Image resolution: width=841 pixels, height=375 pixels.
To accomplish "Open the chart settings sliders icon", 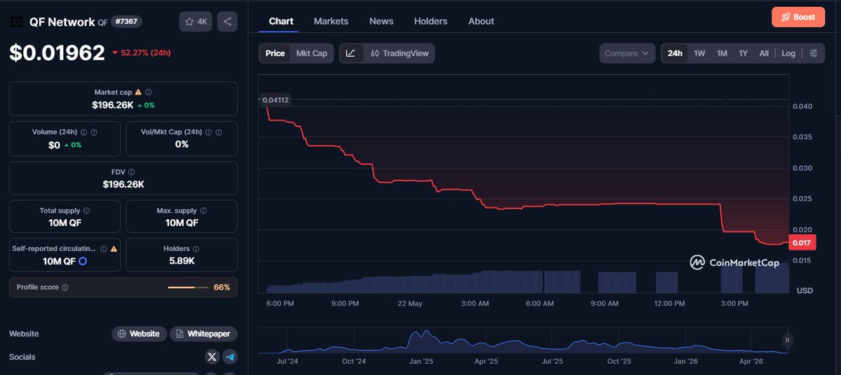I will pyautogui.click(x=813, y=53).
